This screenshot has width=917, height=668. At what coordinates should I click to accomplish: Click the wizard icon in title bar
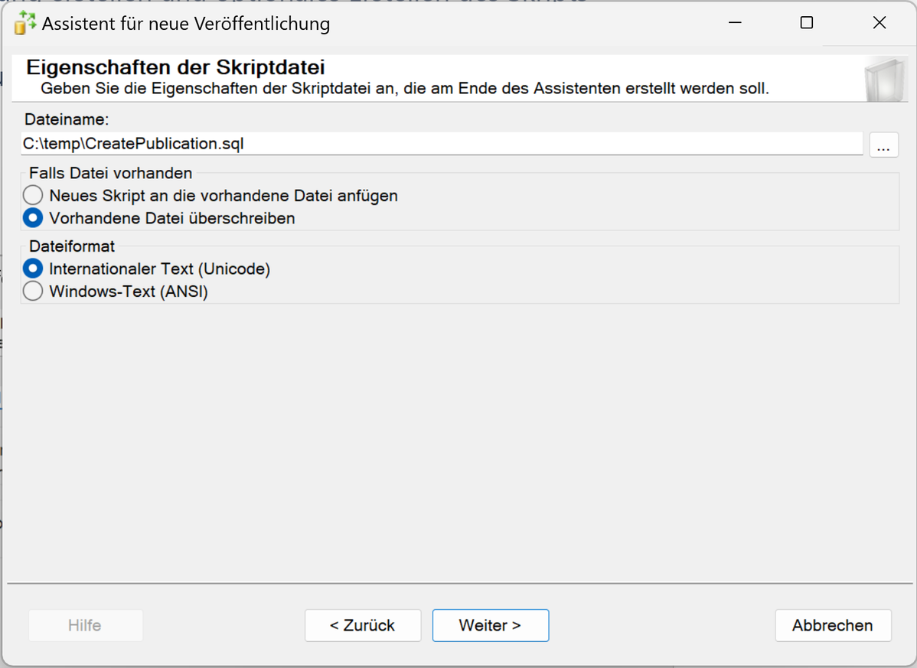tap(24, 23)
